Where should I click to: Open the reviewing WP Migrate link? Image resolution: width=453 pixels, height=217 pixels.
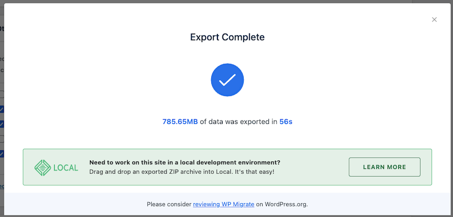[x=223, y=204]
